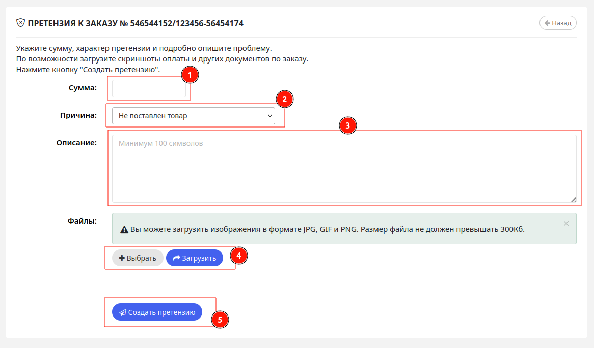Open the Причина dropdown
This screenshot has width=594, height=348.
tap(193, 116)
